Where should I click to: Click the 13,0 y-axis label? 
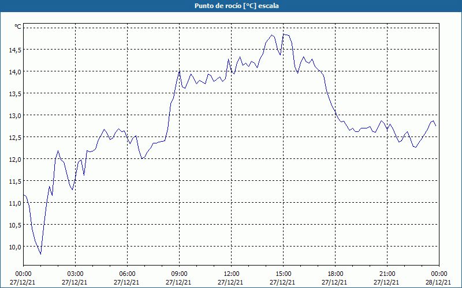[x=15, y=116]
